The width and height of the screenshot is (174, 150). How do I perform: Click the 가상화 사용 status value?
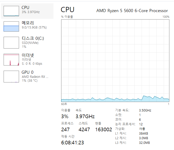[x=142, y=129]
